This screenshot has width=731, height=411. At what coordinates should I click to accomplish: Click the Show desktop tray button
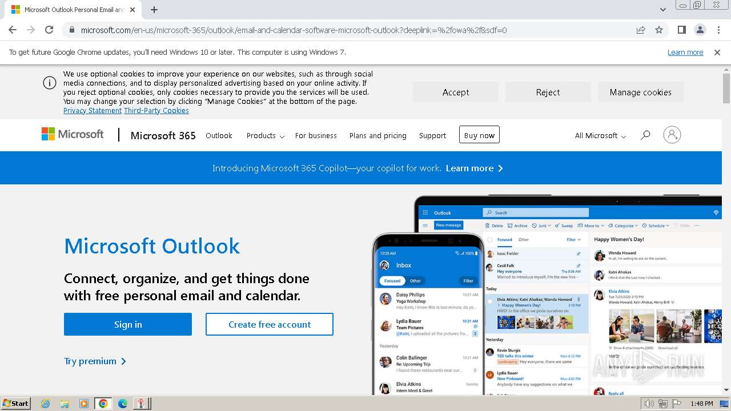724,404
